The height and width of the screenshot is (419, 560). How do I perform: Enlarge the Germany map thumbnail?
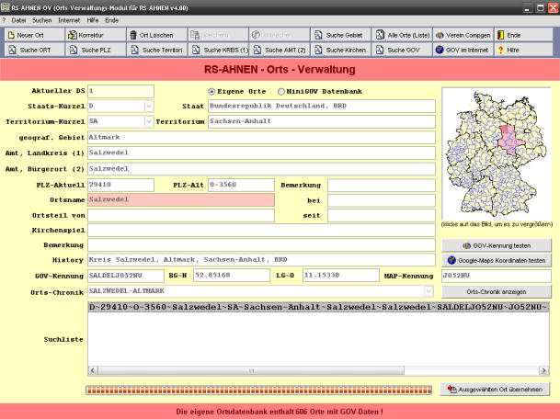coord(497,153)
